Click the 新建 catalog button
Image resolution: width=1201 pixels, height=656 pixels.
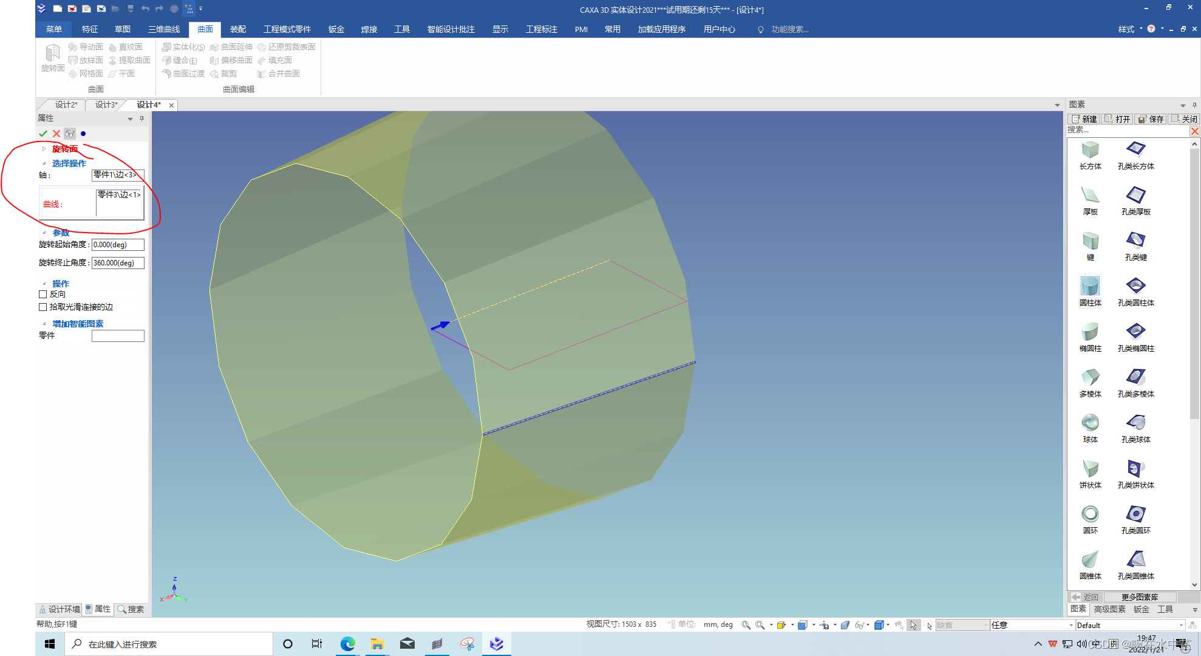click(1084, 119)
